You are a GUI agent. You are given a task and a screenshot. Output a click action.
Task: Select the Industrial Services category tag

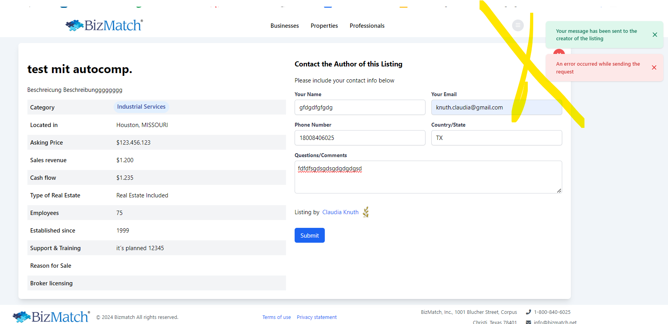point(141,107)
